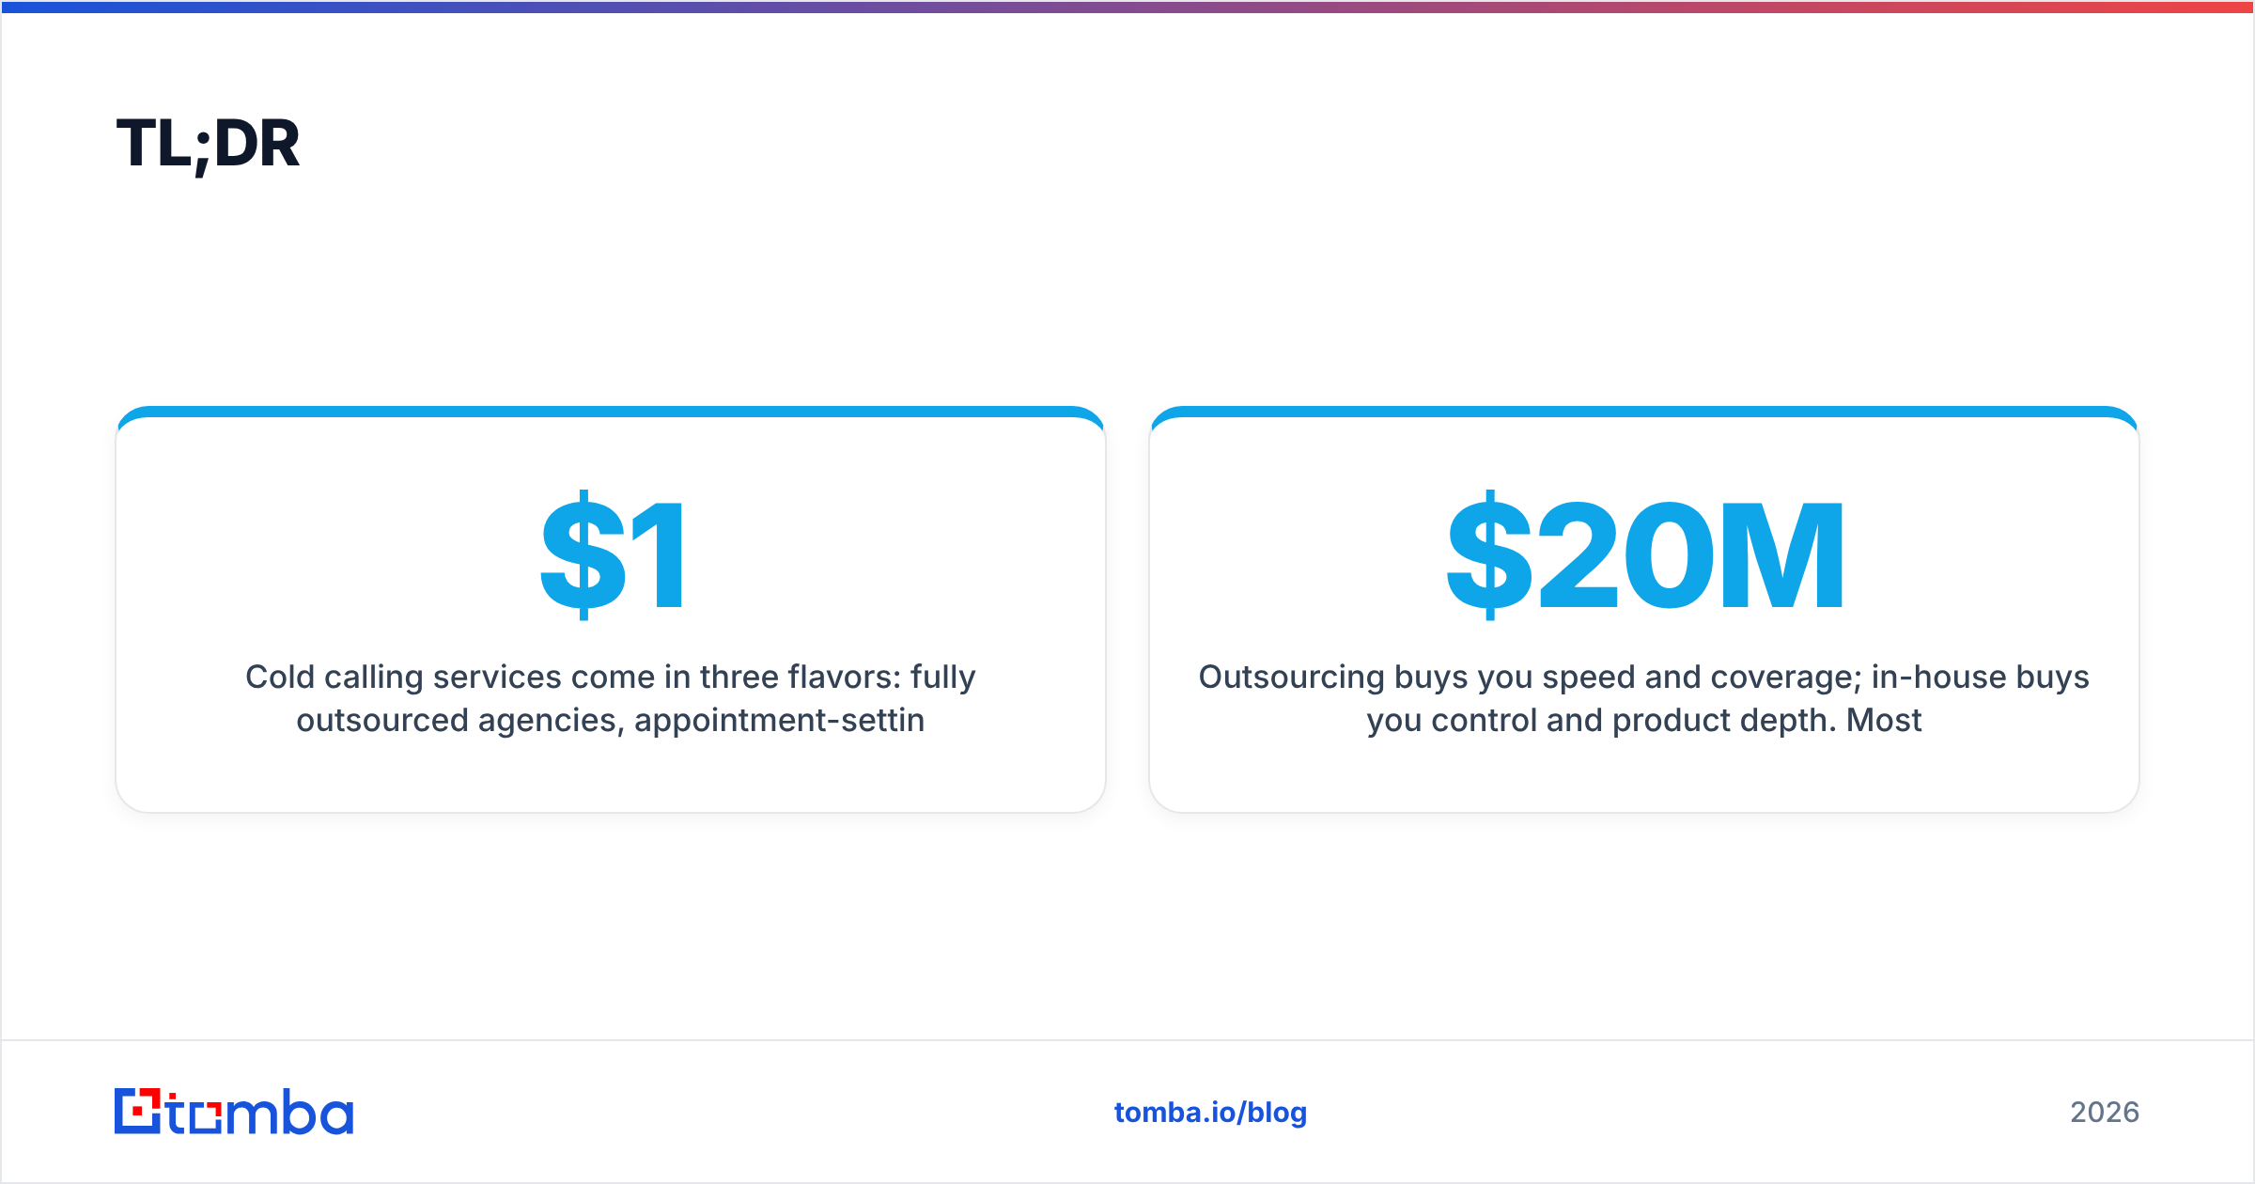
Task: Select the cold calling services description
Action: 611,698
